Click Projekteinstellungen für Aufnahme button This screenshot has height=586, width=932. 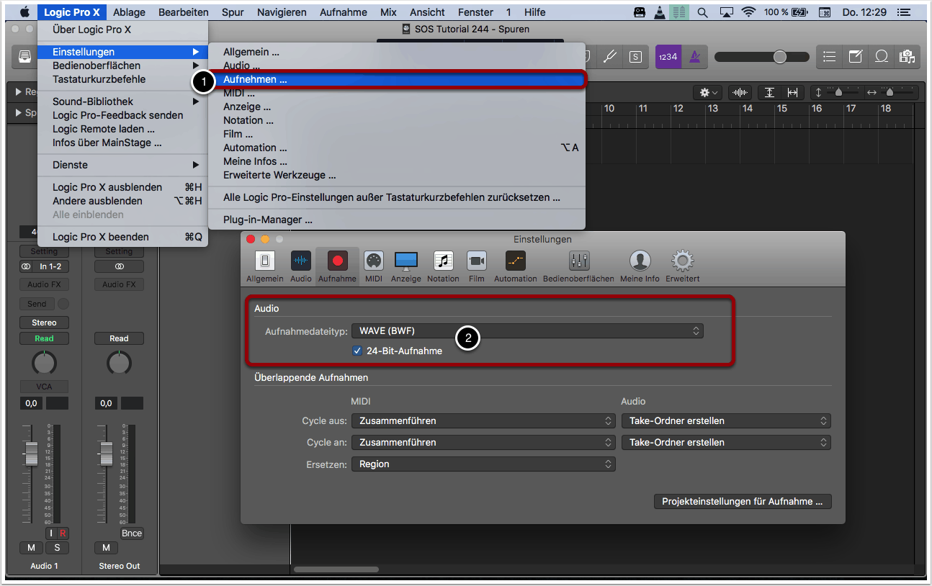point(742,502)
